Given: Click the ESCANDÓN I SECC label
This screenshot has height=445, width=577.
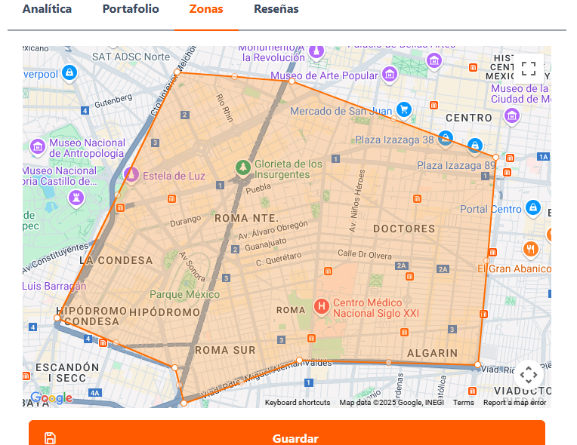Looking at the screenshot, I should (x=67, y=373).
